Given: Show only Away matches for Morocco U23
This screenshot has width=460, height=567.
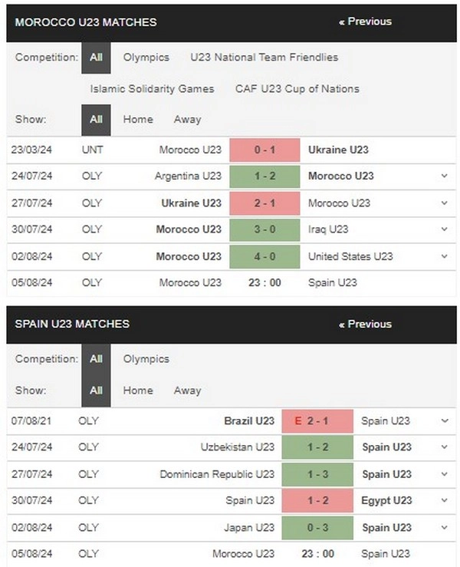Looking at the screenshot, I should click(187, 120).
